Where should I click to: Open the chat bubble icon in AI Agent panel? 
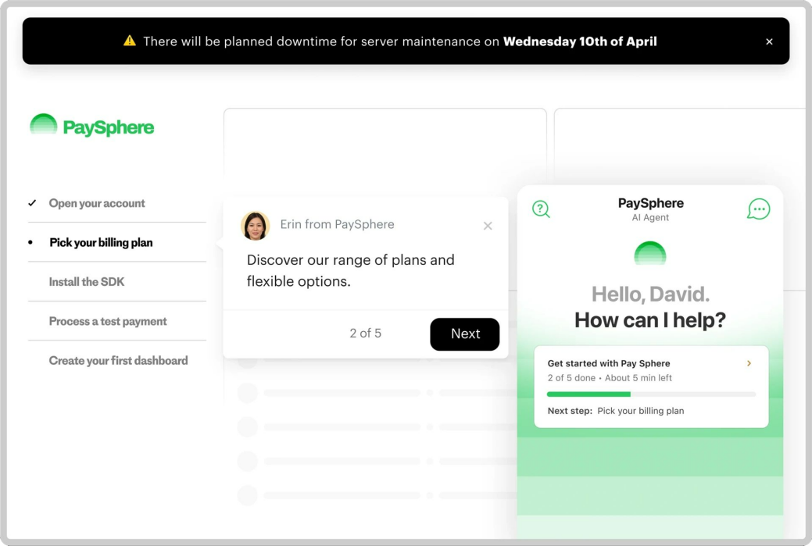[758, 209]
